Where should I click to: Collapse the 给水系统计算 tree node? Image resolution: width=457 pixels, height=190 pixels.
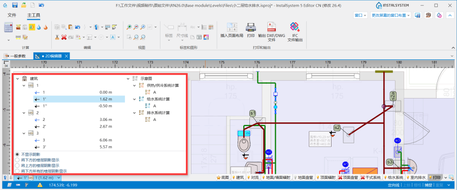135,99
